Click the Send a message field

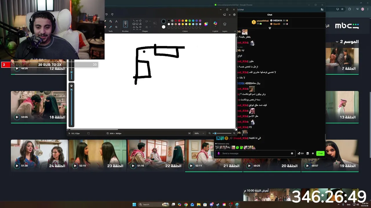[255, 153]
